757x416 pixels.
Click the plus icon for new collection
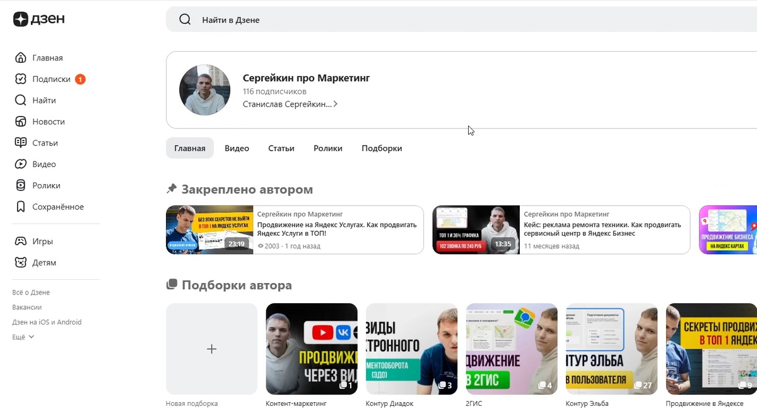click(212, 349)
